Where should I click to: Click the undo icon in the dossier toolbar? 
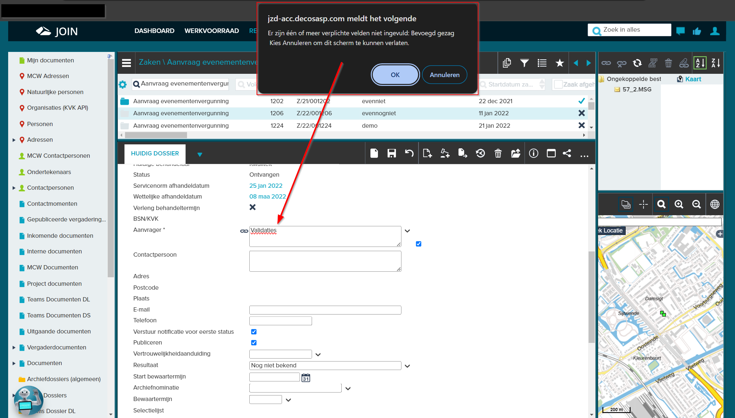coord(410,154)
